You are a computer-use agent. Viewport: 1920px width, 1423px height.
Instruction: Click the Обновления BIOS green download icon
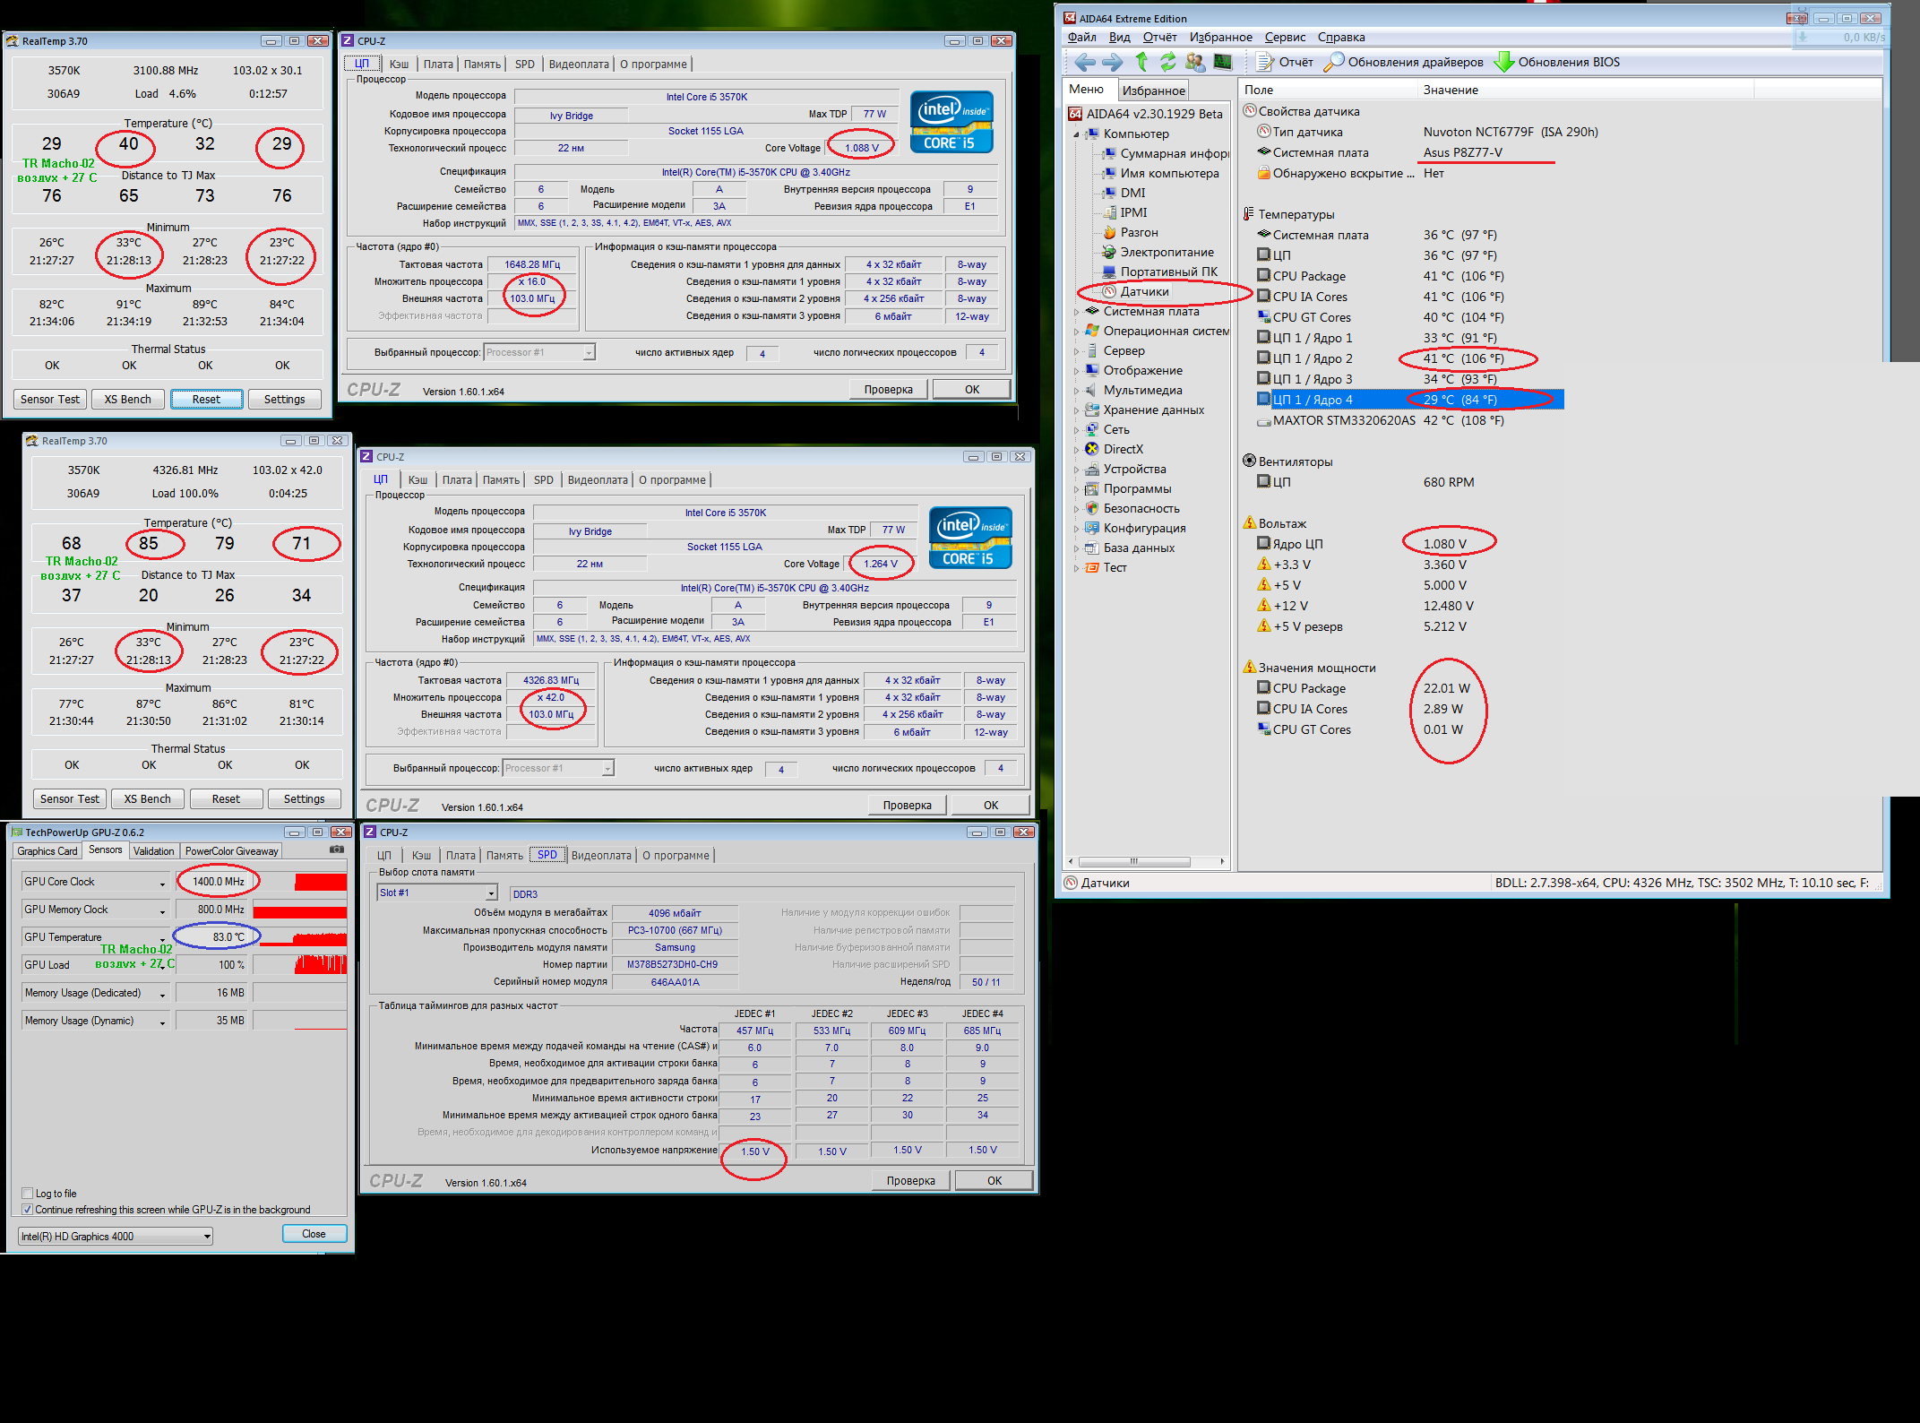point(1504,62)
